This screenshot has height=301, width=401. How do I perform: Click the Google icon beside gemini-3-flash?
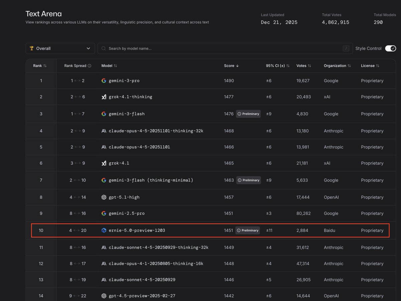point(104,114)
